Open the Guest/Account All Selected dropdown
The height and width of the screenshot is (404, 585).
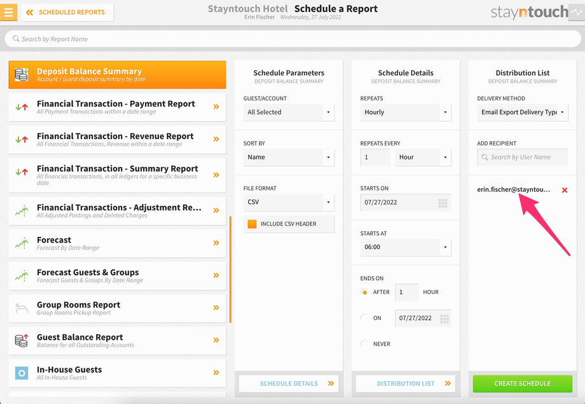point(289,112)
